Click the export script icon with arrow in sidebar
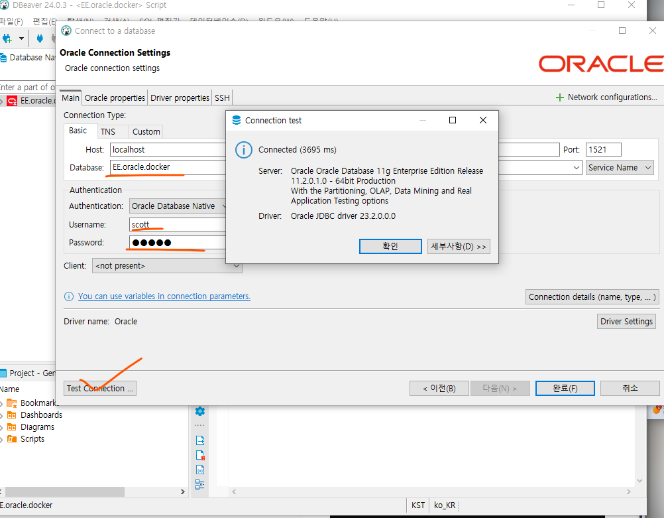The width and height of the screenshot is (664, 518). [x=200, y=440]
